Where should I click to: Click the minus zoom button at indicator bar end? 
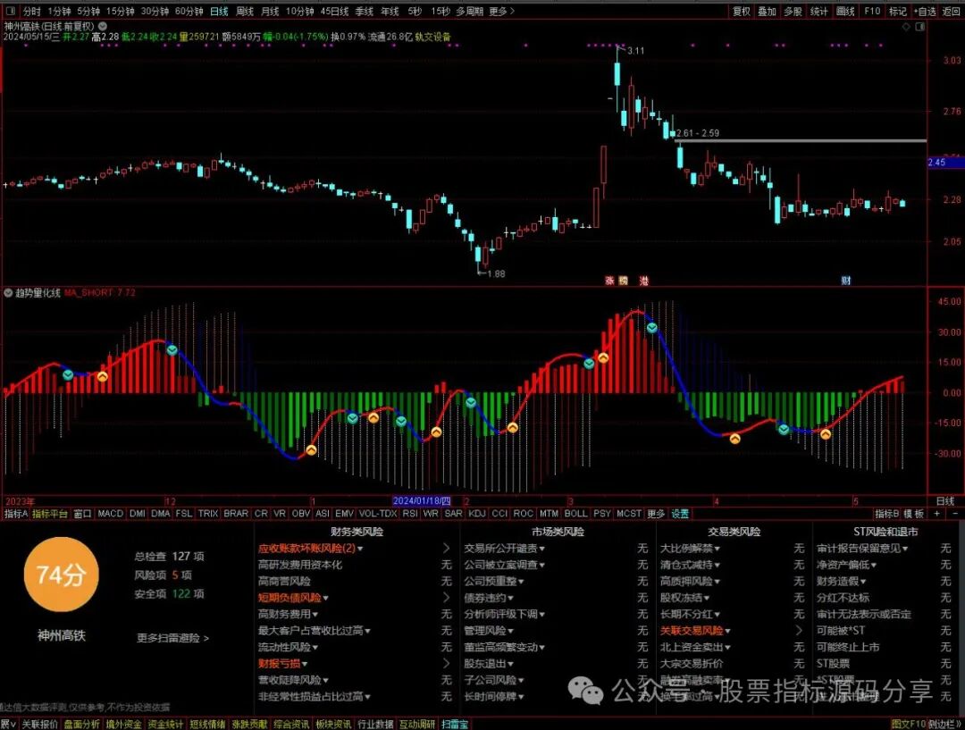(955, 514)
